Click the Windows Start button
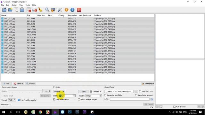The image size is (205, 115). click(x=4, y=112)
